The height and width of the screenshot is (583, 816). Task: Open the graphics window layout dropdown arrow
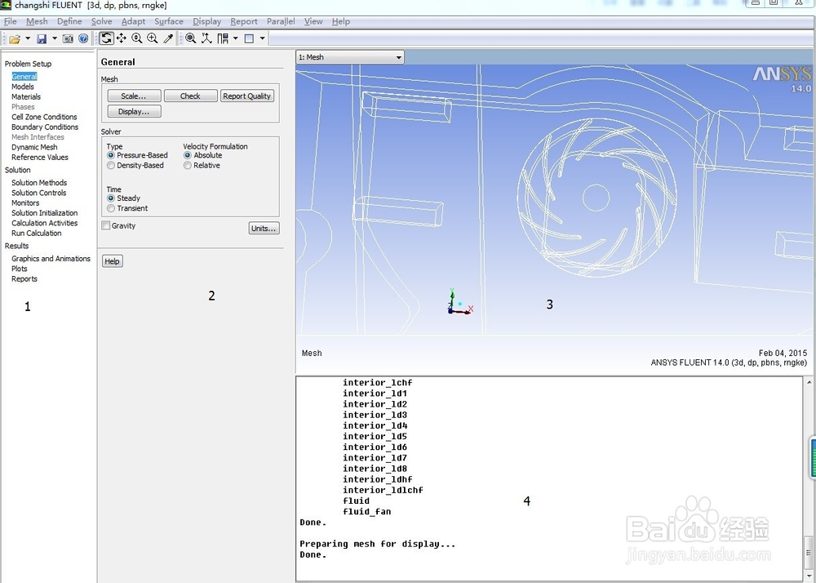262,38
